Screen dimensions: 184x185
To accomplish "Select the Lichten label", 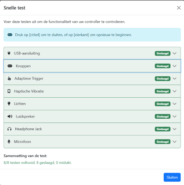I will 20,104.
